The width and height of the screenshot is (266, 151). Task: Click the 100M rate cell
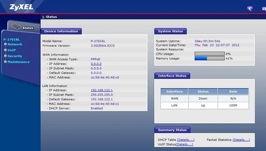(233, 105)
